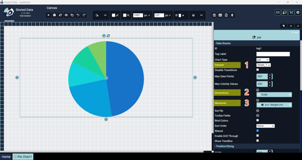Uncheck the filtered checkbox
This screenshot has height=160, width=302.
pos(258,131)
